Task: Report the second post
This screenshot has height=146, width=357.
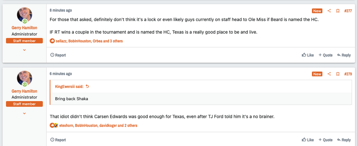Action: coord(58,140)
